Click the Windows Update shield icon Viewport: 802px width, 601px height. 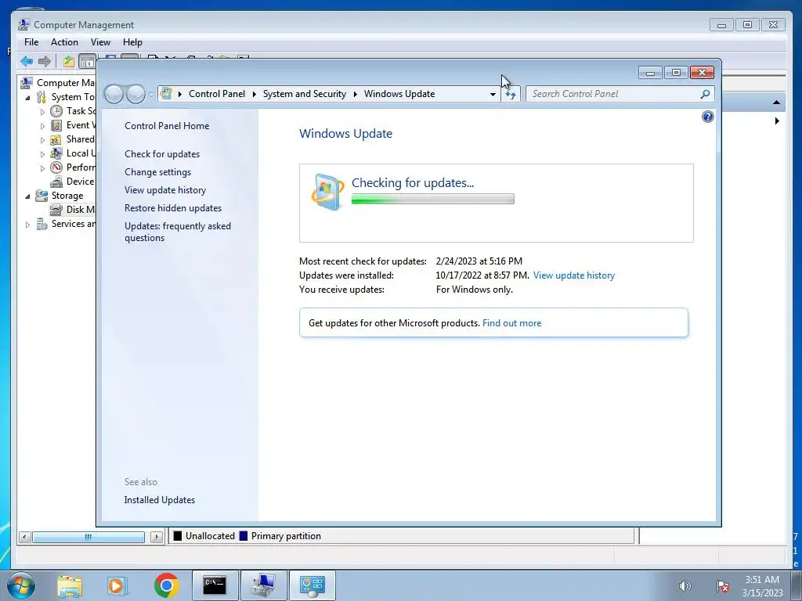pos(327,193)
